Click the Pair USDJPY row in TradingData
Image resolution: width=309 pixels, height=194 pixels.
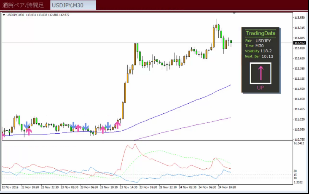258,41
